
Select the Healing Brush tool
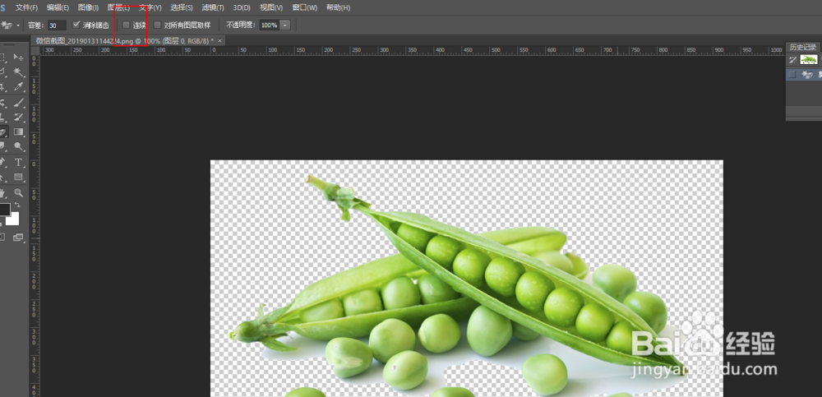click(2, 102)
